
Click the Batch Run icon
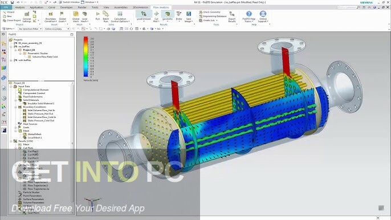(106, 14)
